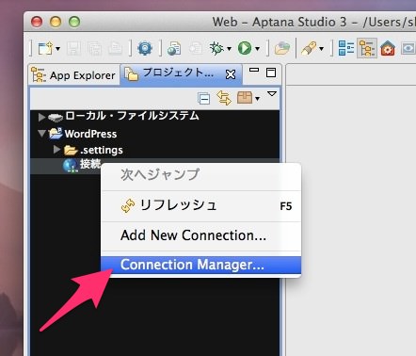
Task: Click the Print toolbar icon
Action: coord(115,49)
